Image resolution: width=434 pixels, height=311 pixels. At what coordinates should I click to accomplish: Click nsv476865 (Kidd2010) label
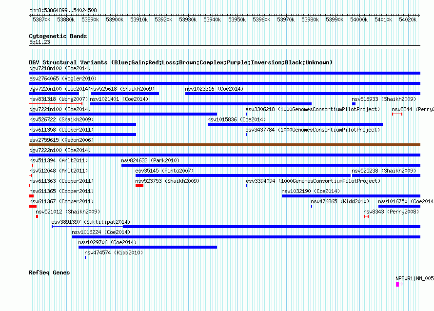[x=340, y=201]
